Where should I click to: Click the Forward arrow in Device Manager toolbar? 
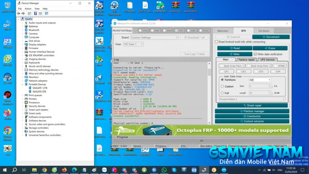click(x=23, y=13)
